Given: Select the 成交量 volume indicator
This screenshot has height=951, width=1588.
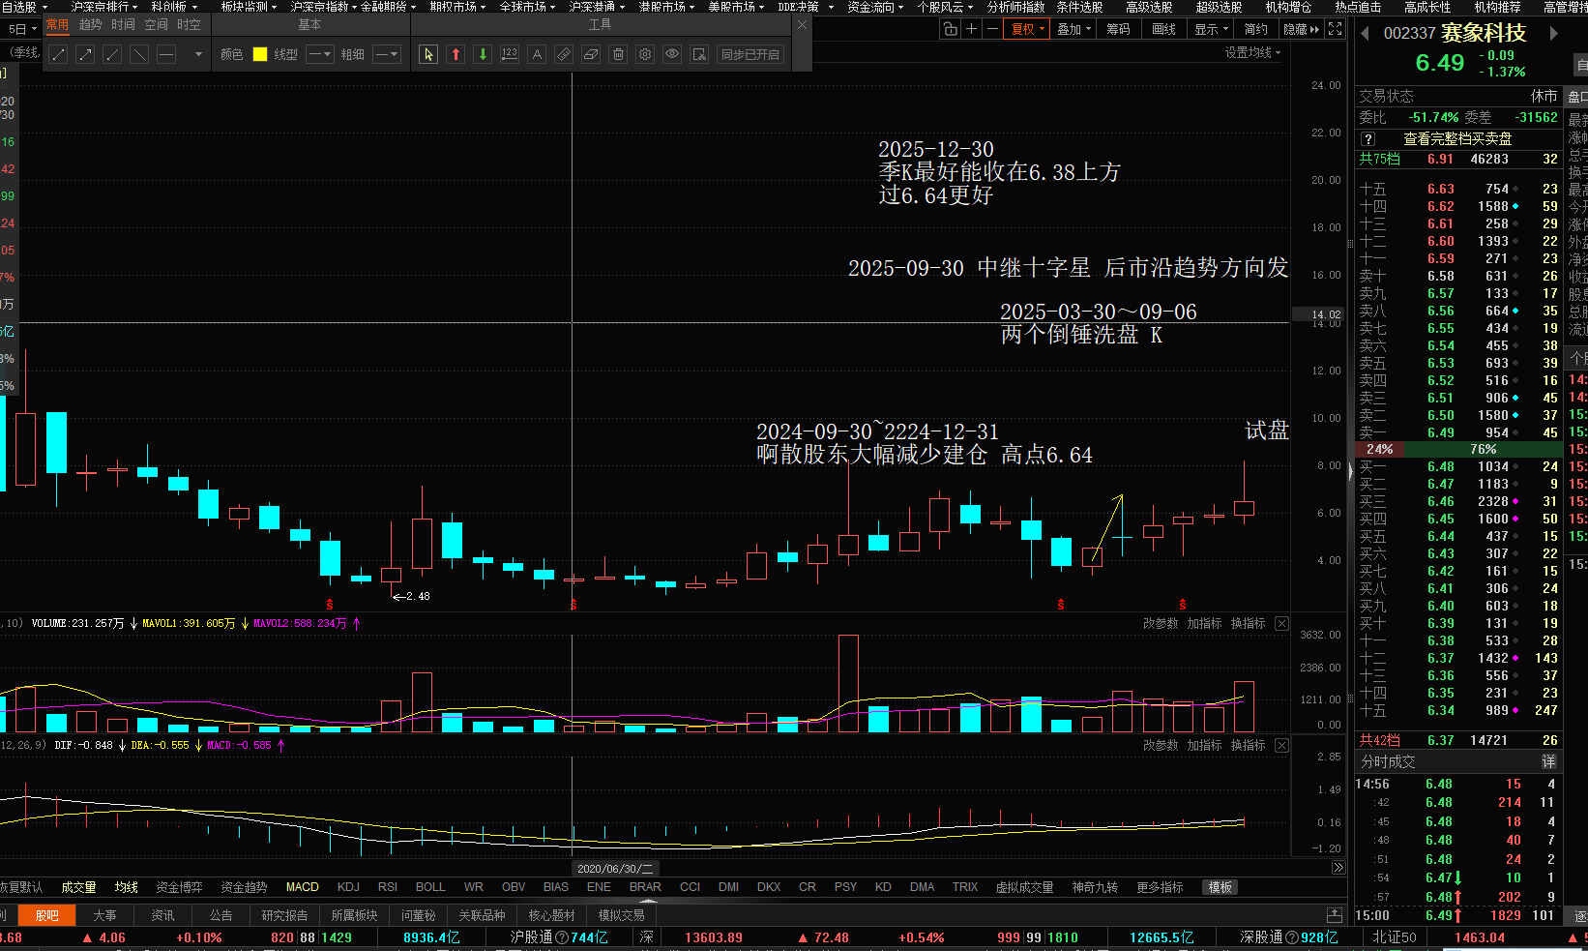Looking at the screenshot, I should [x=79, y=887].
